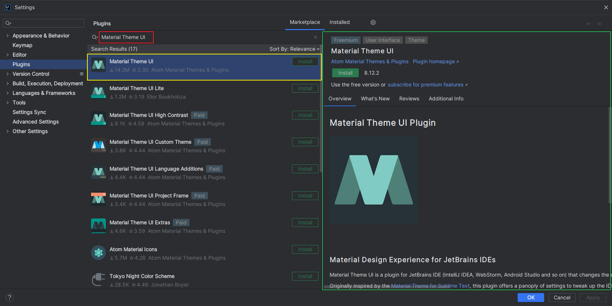Click the Freemium tag
Screen dimensions: 612x306
346,40
